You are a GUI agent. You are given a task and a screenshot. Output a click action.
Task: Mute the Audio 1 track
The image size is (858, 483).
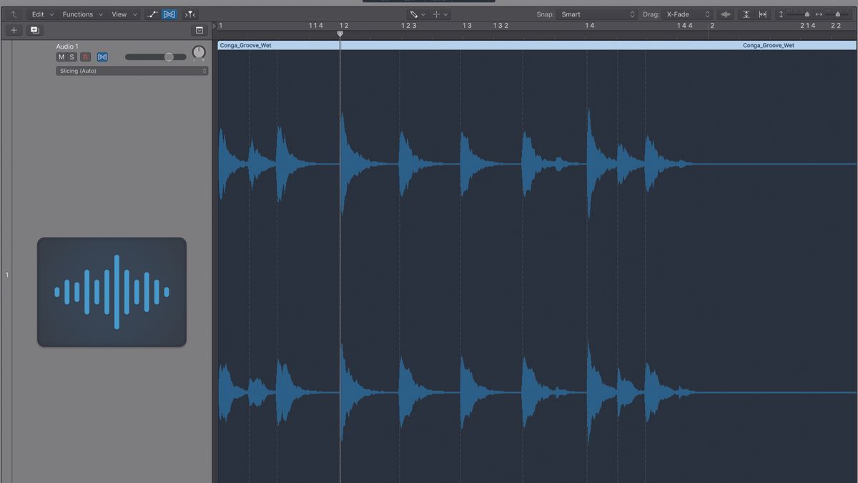click(61, 57)
